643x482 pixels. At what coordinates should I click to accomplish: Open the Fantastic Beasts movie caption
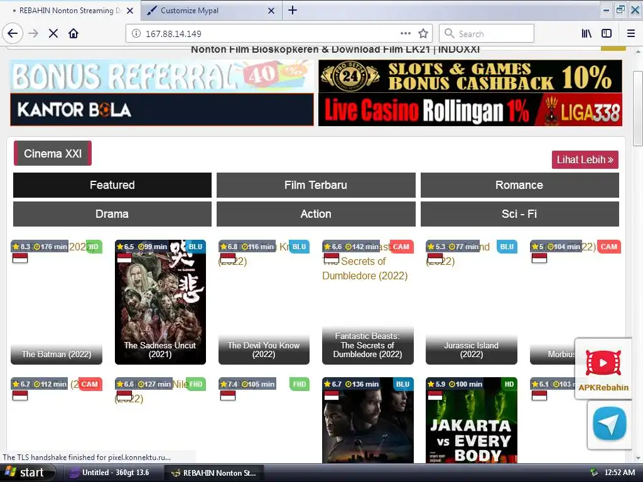[368, 346]
